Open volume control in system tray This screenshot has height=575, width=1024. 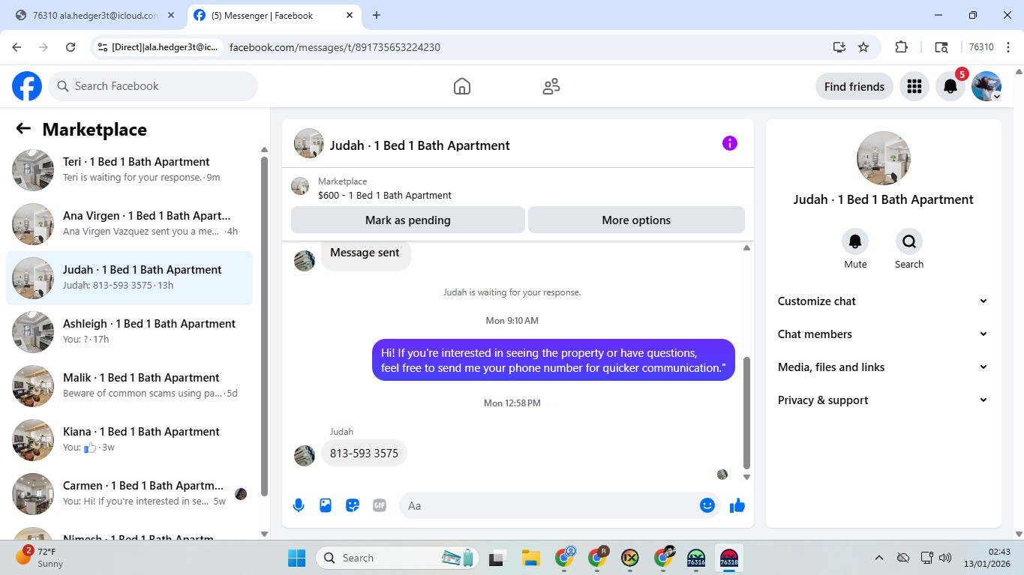click(945, 558)
